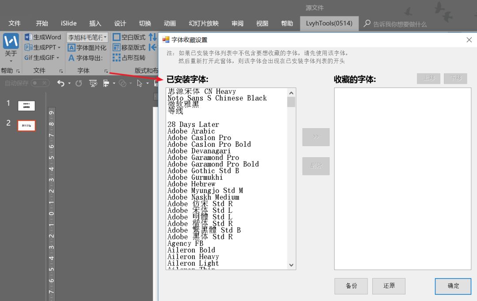
Task: Open the 文件 tab
Action: pos(15,23)
